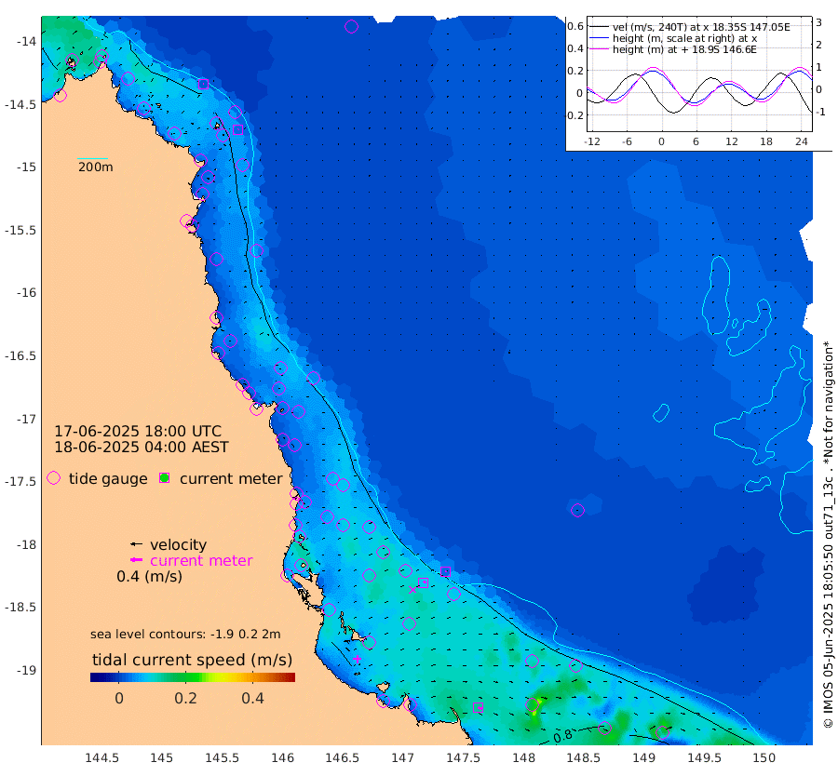The image size is (838, 776).
Task: Click 'height (m) at + 18.9S 146.6E' entry
Action: tap(684, 49)
